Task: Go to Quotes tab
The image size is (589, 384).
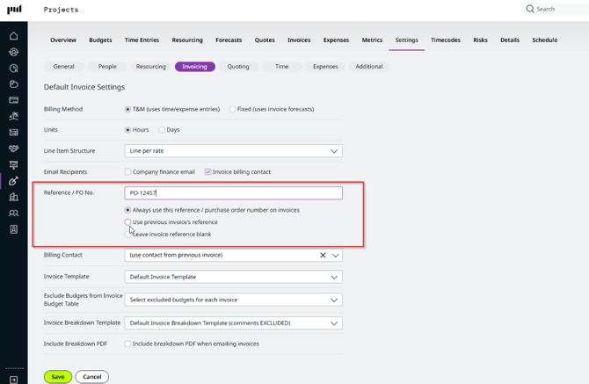Action: (265, 40)
